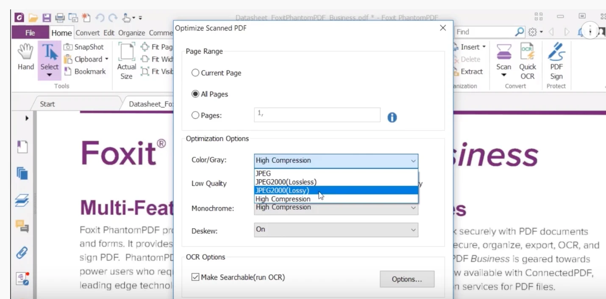606x299 pixels.
Task: Switch to the Convert ribbon tab
Action: pos(87,33)
